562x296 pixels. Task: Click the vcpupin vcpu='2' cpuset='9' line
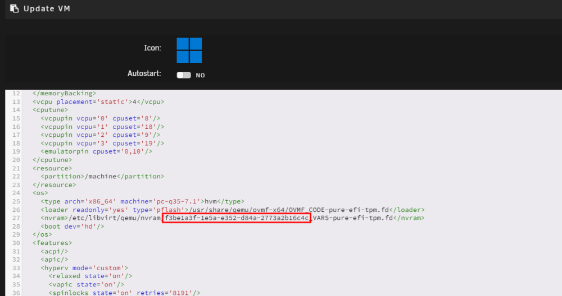(101, 135)
